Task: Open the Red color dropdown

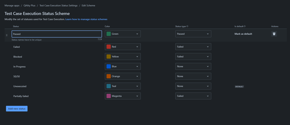Action: [123, 47]
